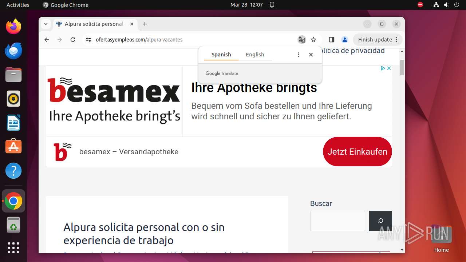Viewport: 466px width, 262px height.
Task: Open Files manager from the dock
Action: (13, 75)
